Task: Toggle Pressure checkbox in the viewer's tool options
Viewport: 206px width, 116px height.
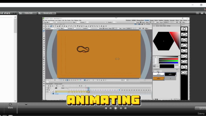Action: pos(103,28)
